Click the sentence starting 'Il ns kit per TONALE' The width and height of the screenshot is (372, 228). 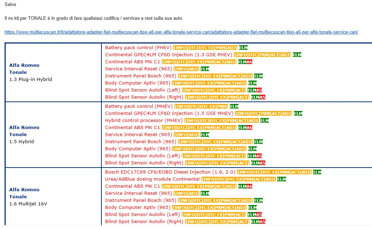coord(93,18)
